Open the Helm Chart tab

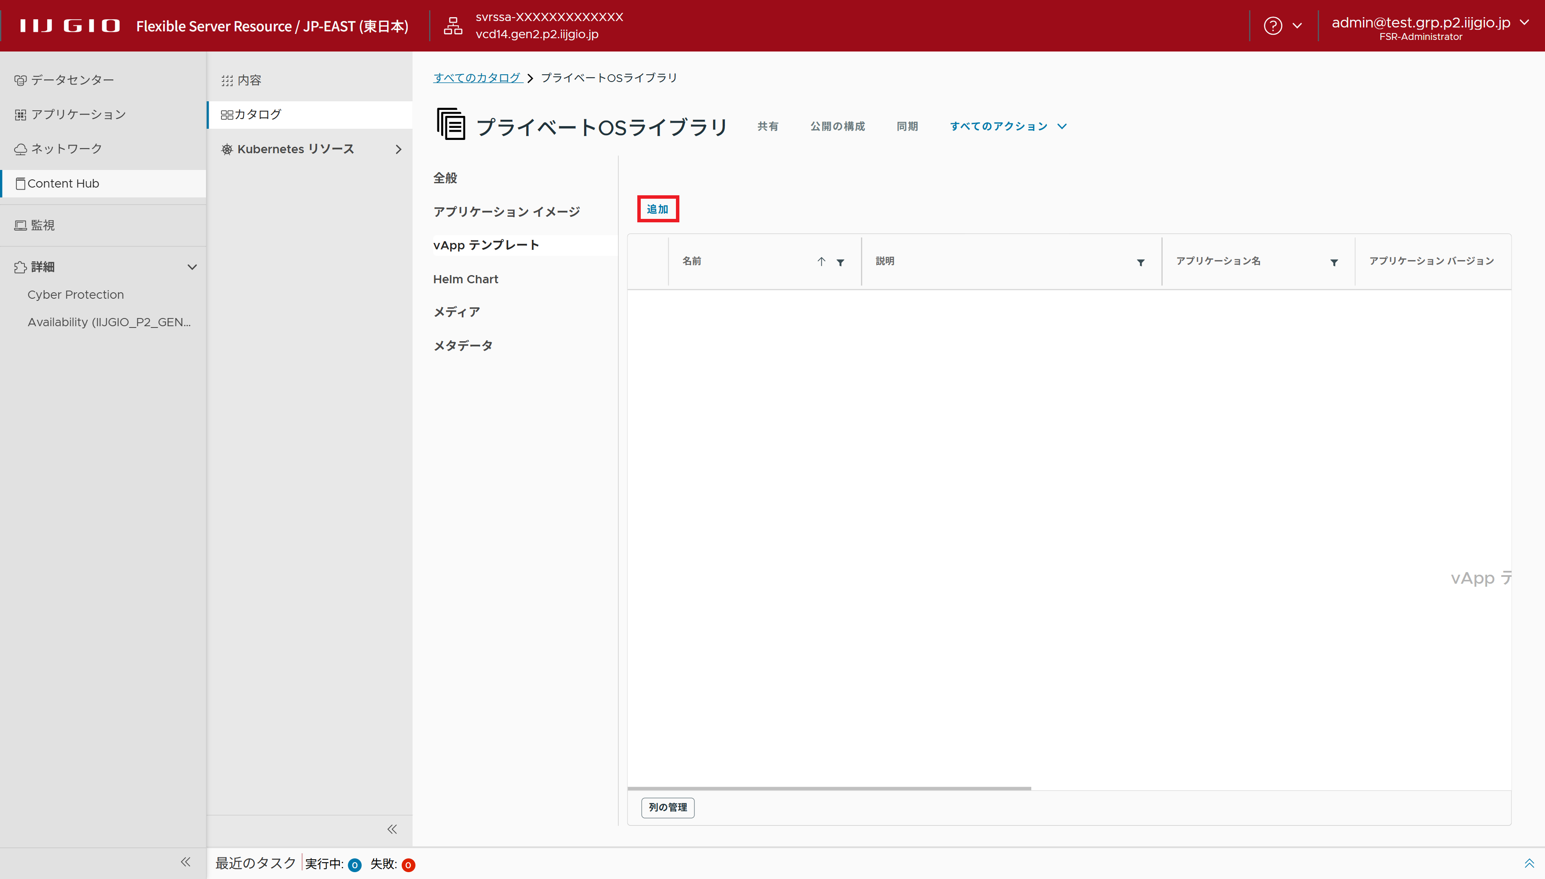point(465,279)
